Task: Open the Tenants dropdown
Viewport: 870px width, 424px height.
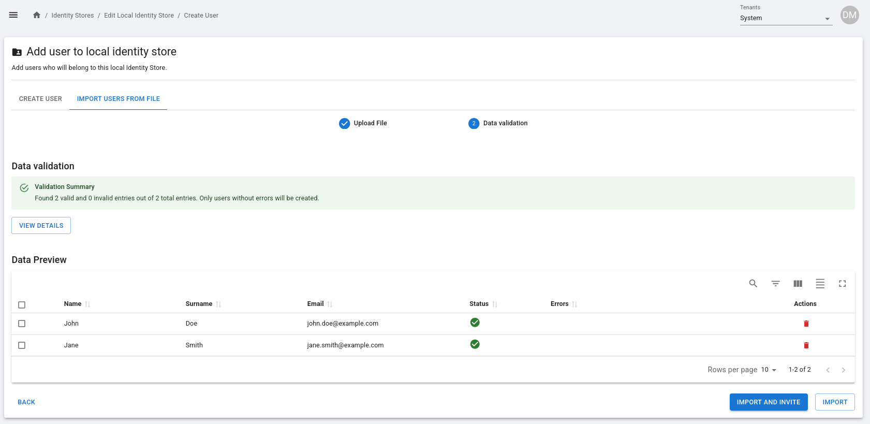Action: coord(786,18)
